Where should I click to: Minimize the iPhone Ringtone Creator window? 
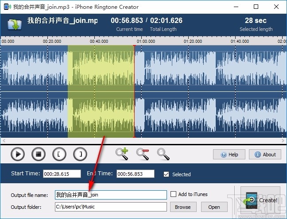tap(236, 7)
